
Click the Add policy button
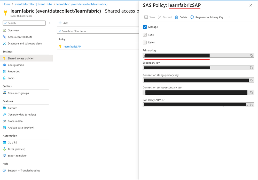pos(63,23)
